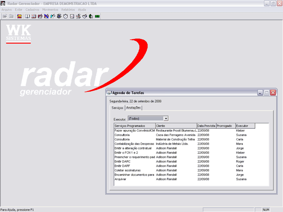Expand the Executor dropdown list

(166, 118)
